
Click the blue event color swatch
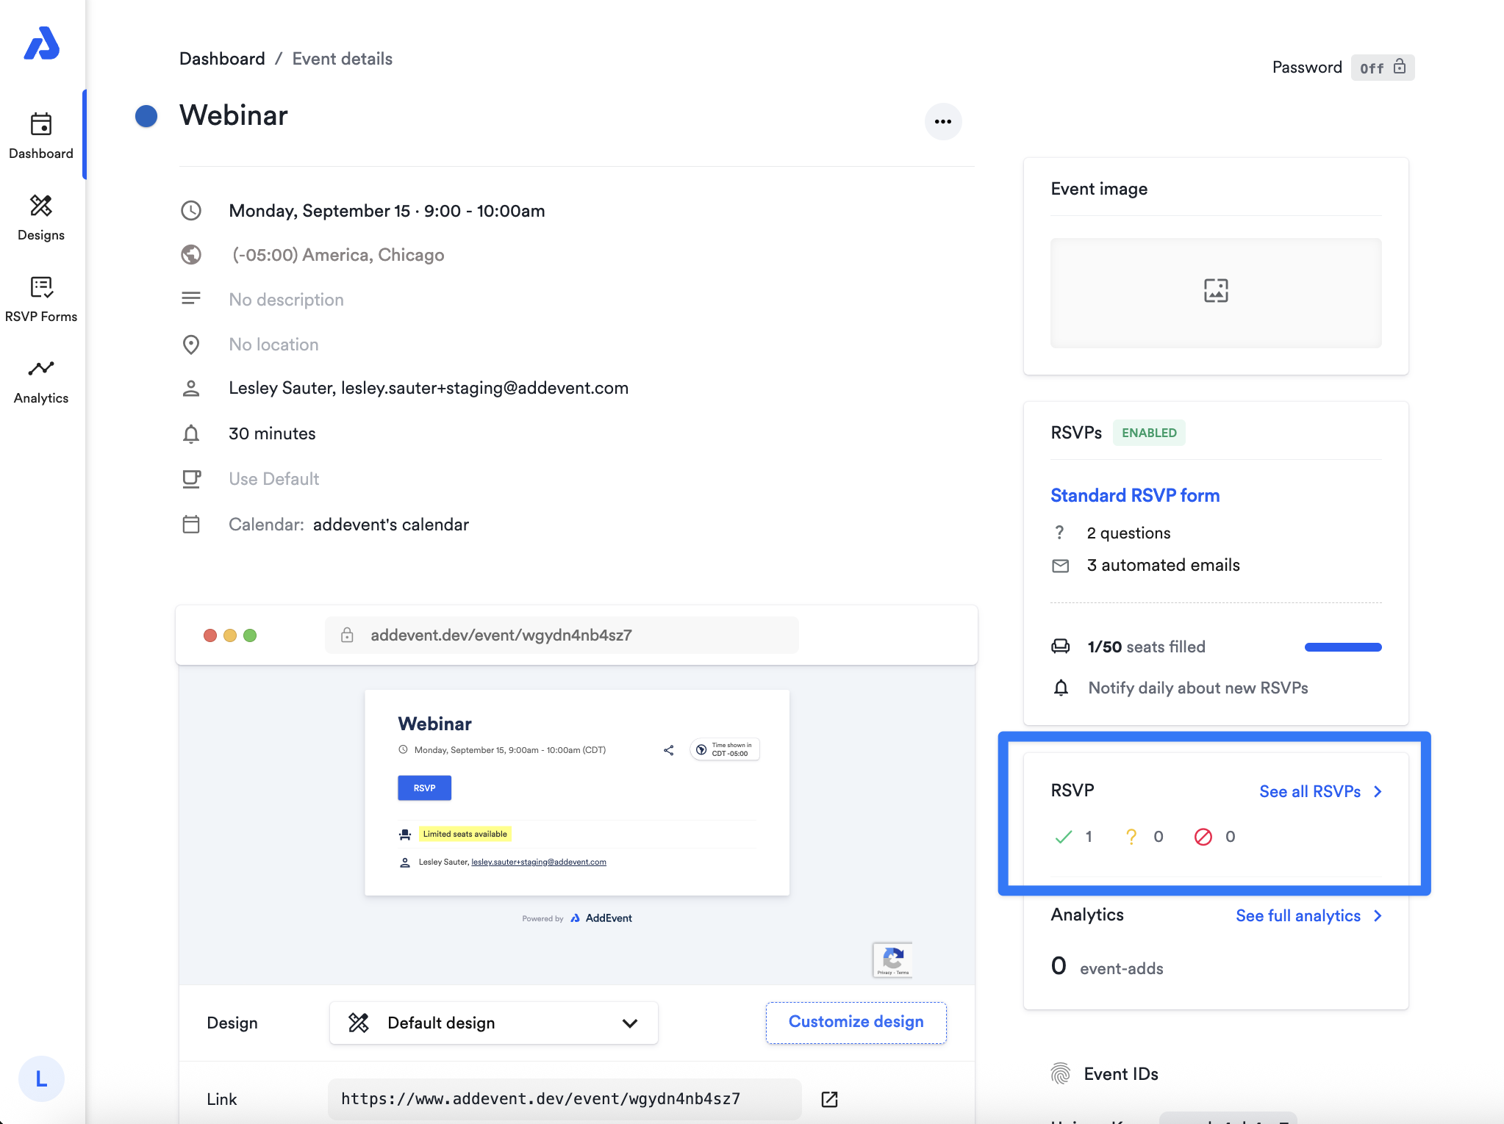[146, 116]
